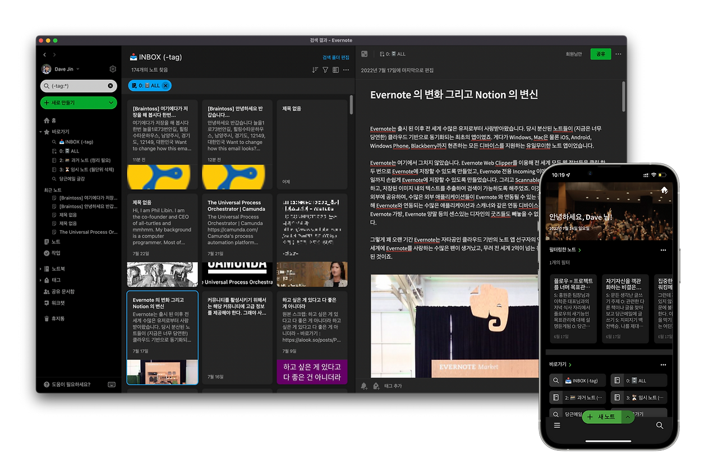Change note list view layout
The width and height of the screenshot is (718, 476).
pos(335,70)
